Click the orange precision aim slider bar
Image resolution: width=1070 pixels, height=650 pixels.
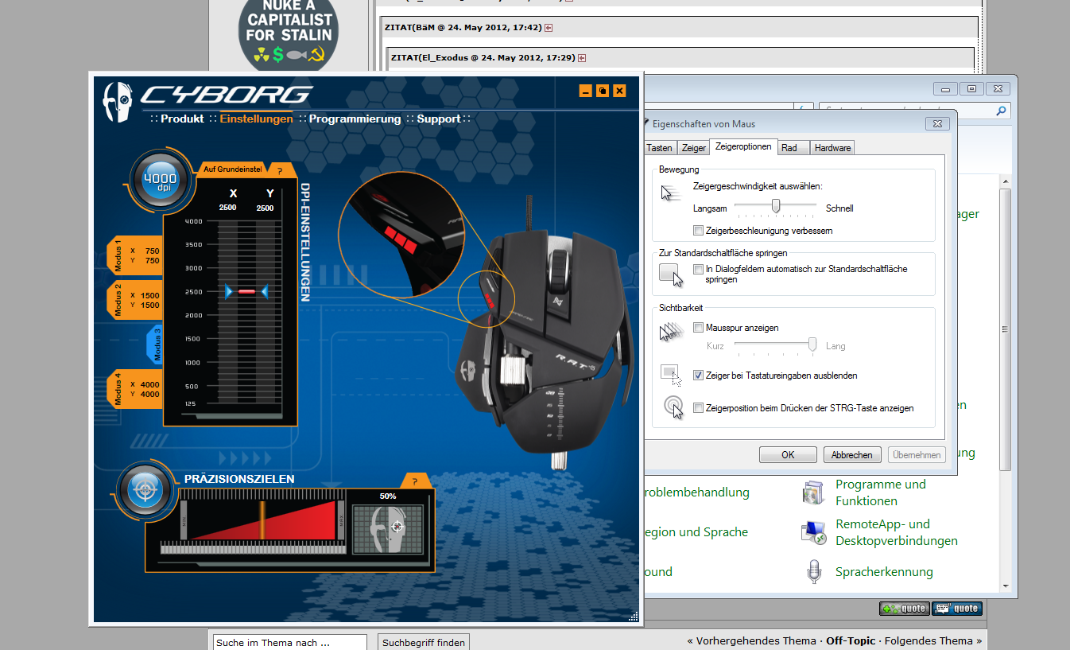click(262, 522)
